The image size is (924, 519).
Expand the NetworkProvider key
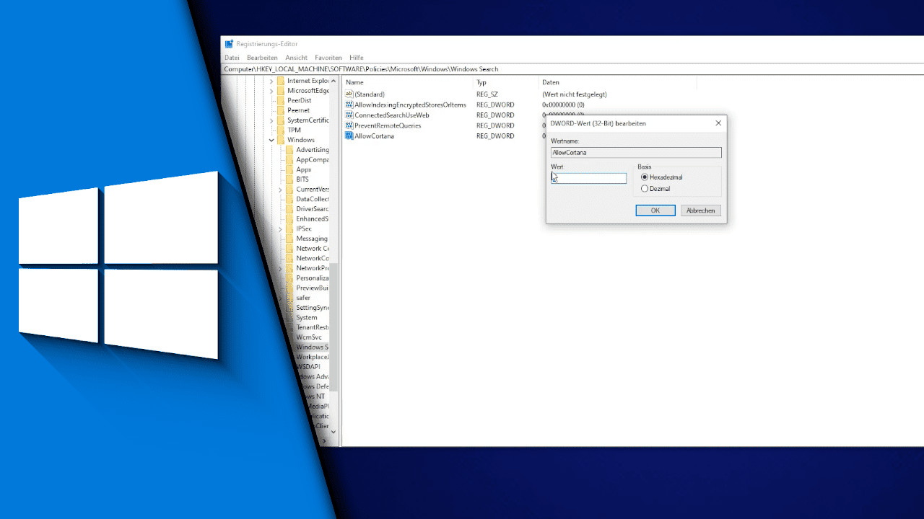280,268
